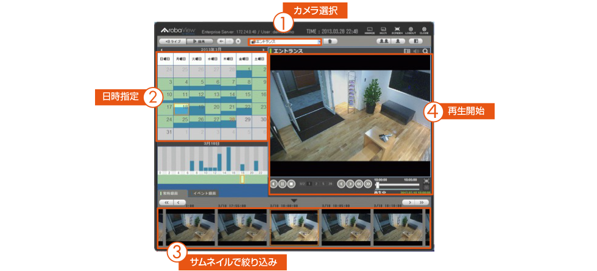Go to previous month in calendar

tap(160, 49)
